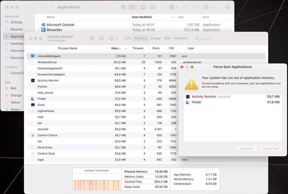Image resolution: width=288 pixels, height=194 pixels.
Task: Go forward in the Finder window
Action: 51,7
